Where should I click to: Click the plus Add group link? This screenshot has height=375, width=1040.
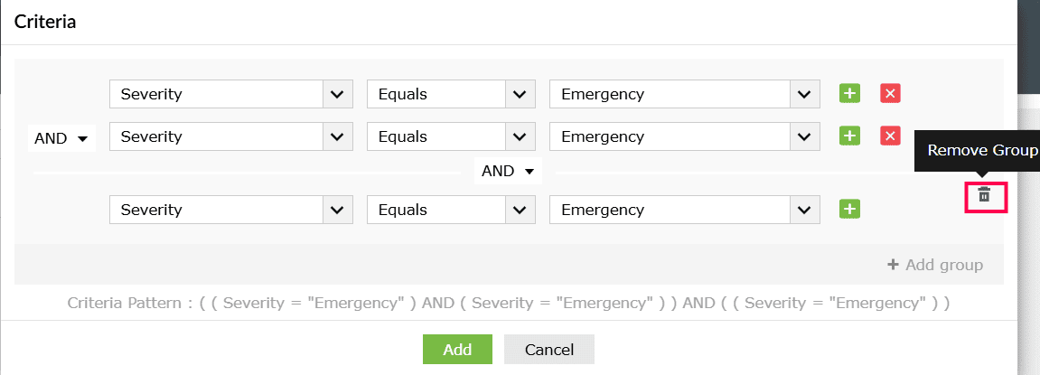(935, 265)
